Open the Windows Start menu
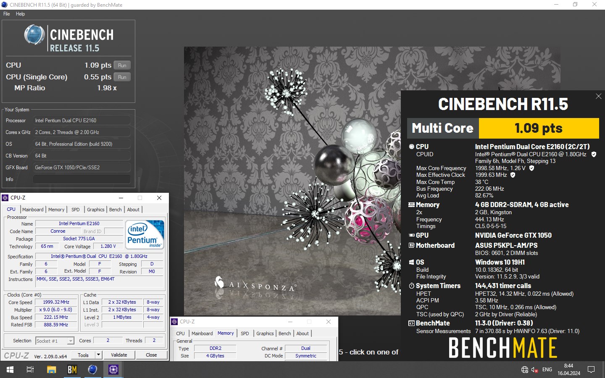The height and width of the screenshot is (378, 605). click(10, 370)
